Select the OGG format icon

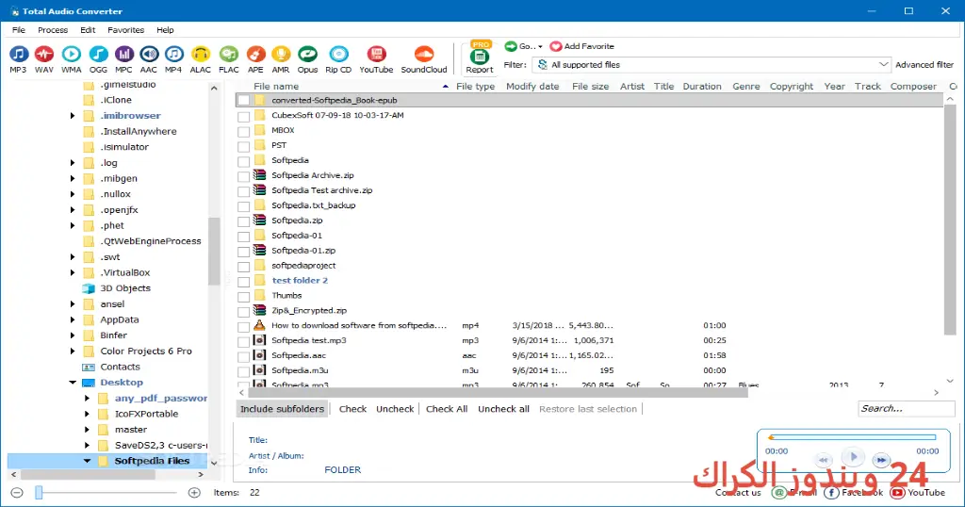[x=98, y=55]
